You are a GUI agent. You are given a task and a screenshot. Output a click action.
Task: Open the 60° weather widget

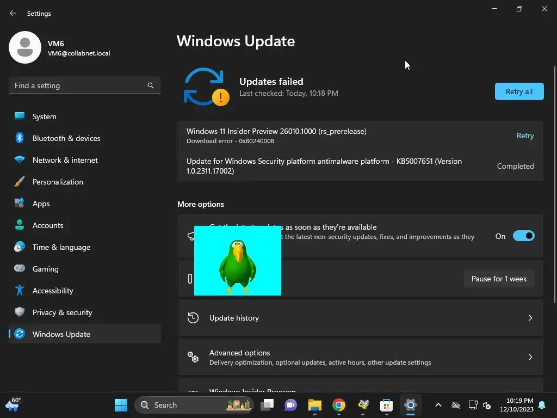(x=13, y=405)
